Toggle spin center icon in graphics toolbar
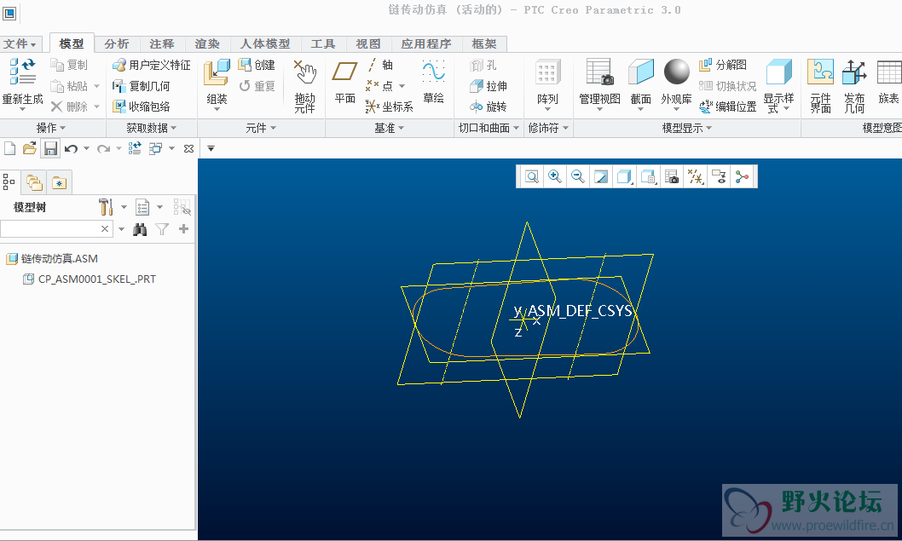Screen dimensions: 902x541 tap(742, 176)
